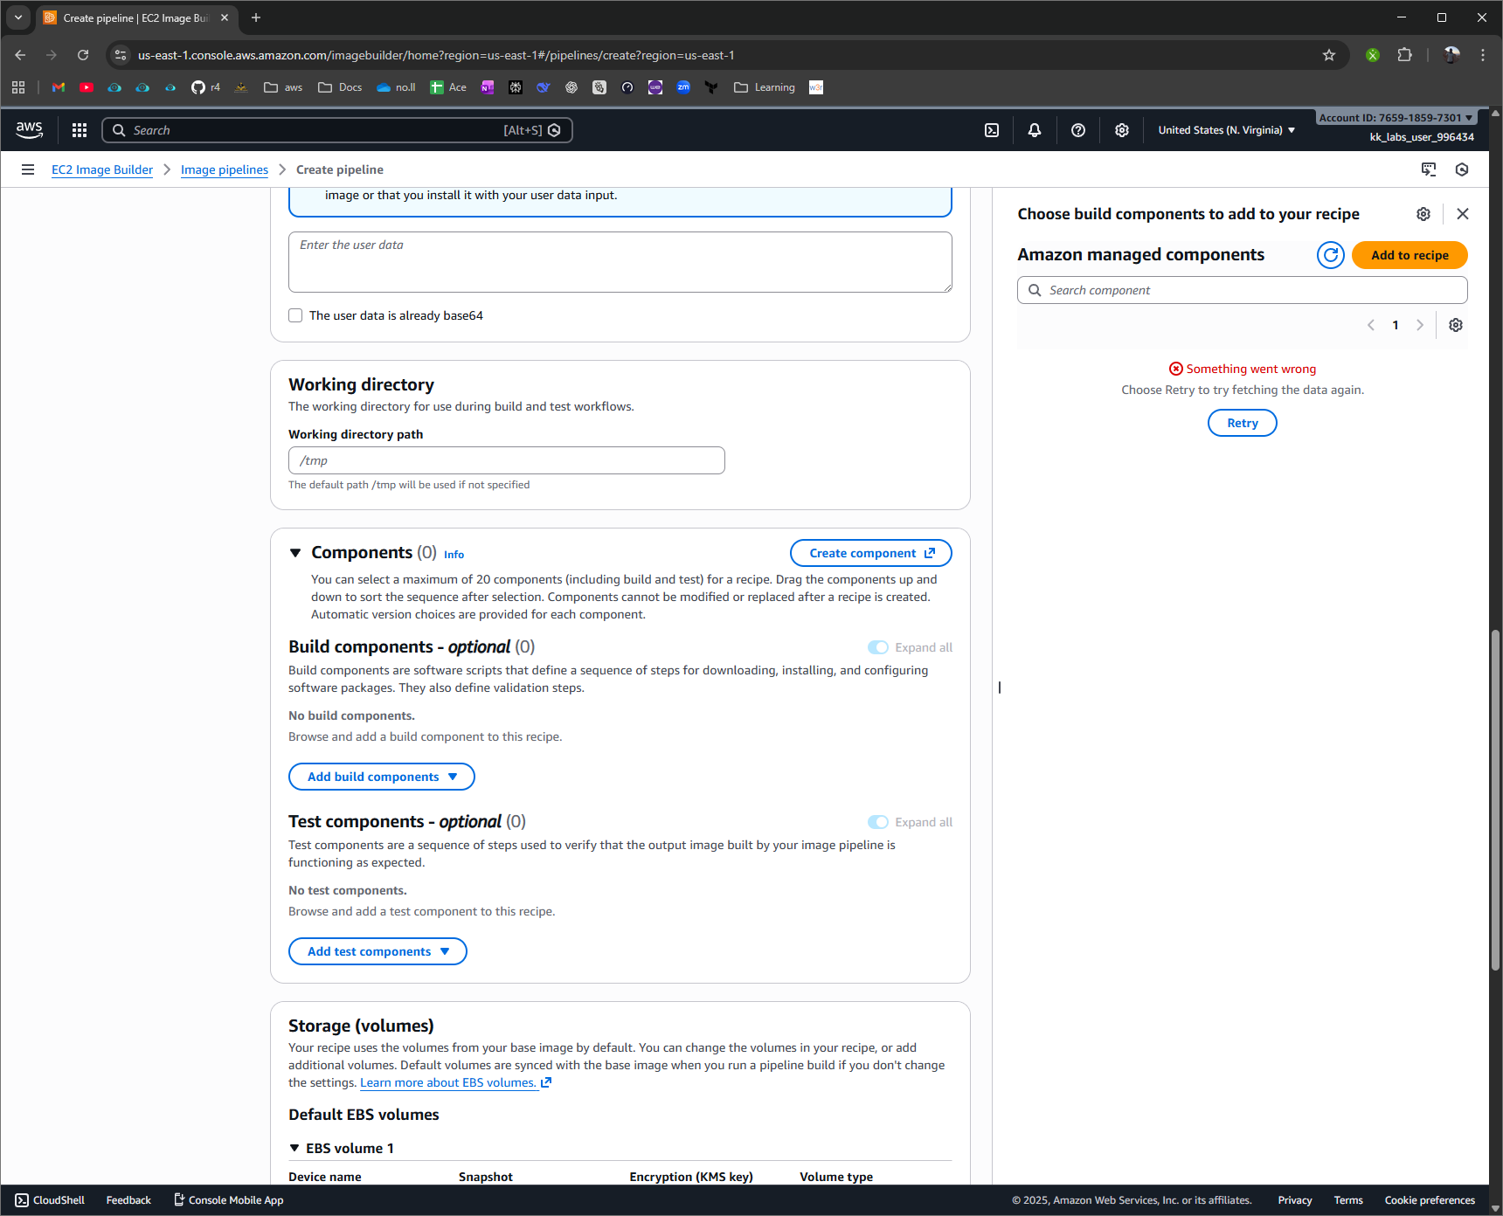The image size is (1503, 1216).
Task: Go to Image pipelines breadcrumb
Action: tap(225, 169)
